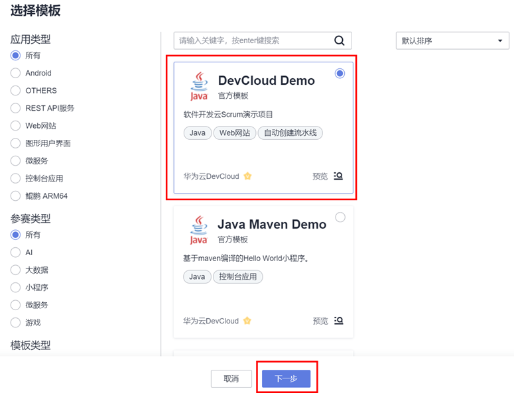The image size is (514, 393).
Task: Choose the DevCloud Demo template radio
Action: click(340, 74)
